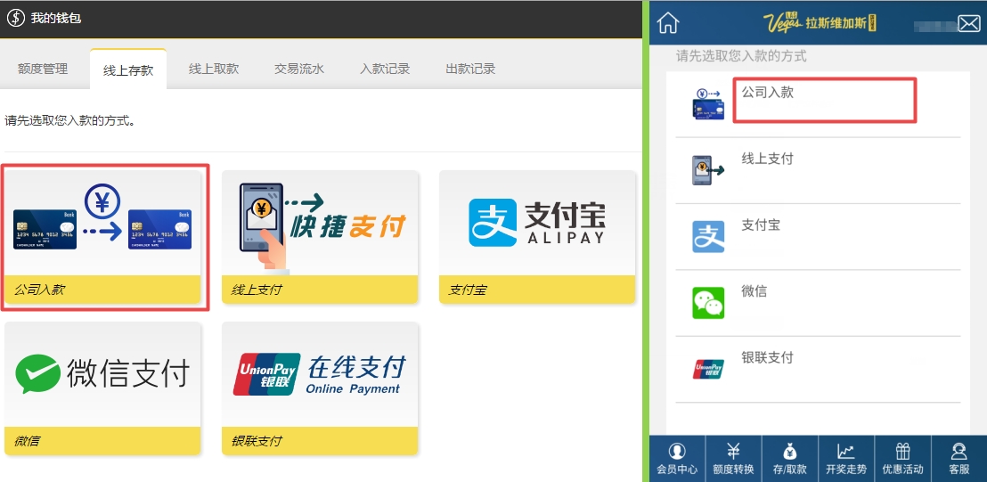
Task: Click the home icon in mobile header
Action: point(668,23)
